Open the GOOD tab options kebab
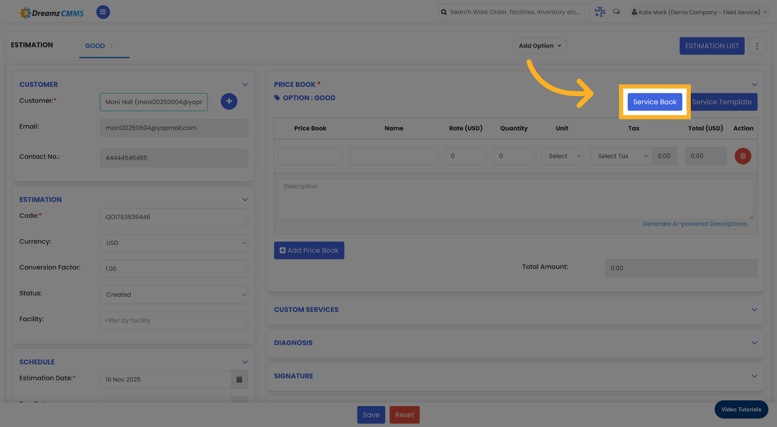The width and height of the screenshot is (777, 427). (112, 46)
